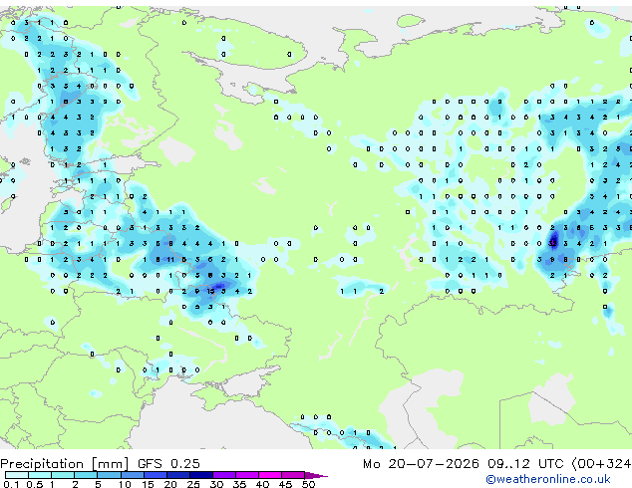
Task: Click the legend label '0.5'
Action: click(35, 484)
